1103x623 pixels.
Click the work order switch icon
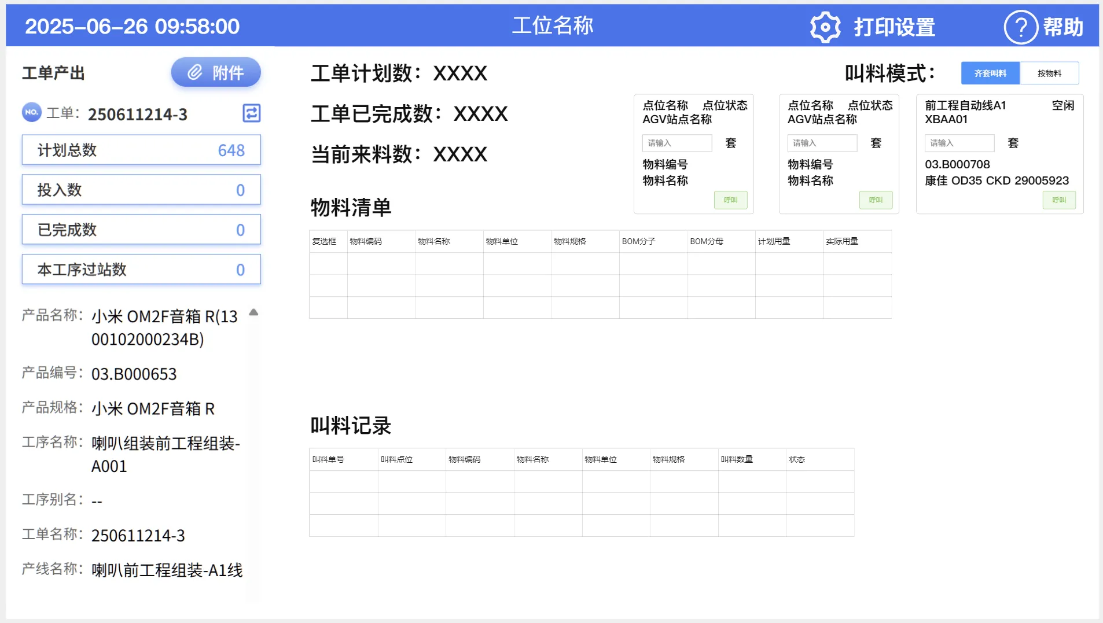tap(251, 113)
